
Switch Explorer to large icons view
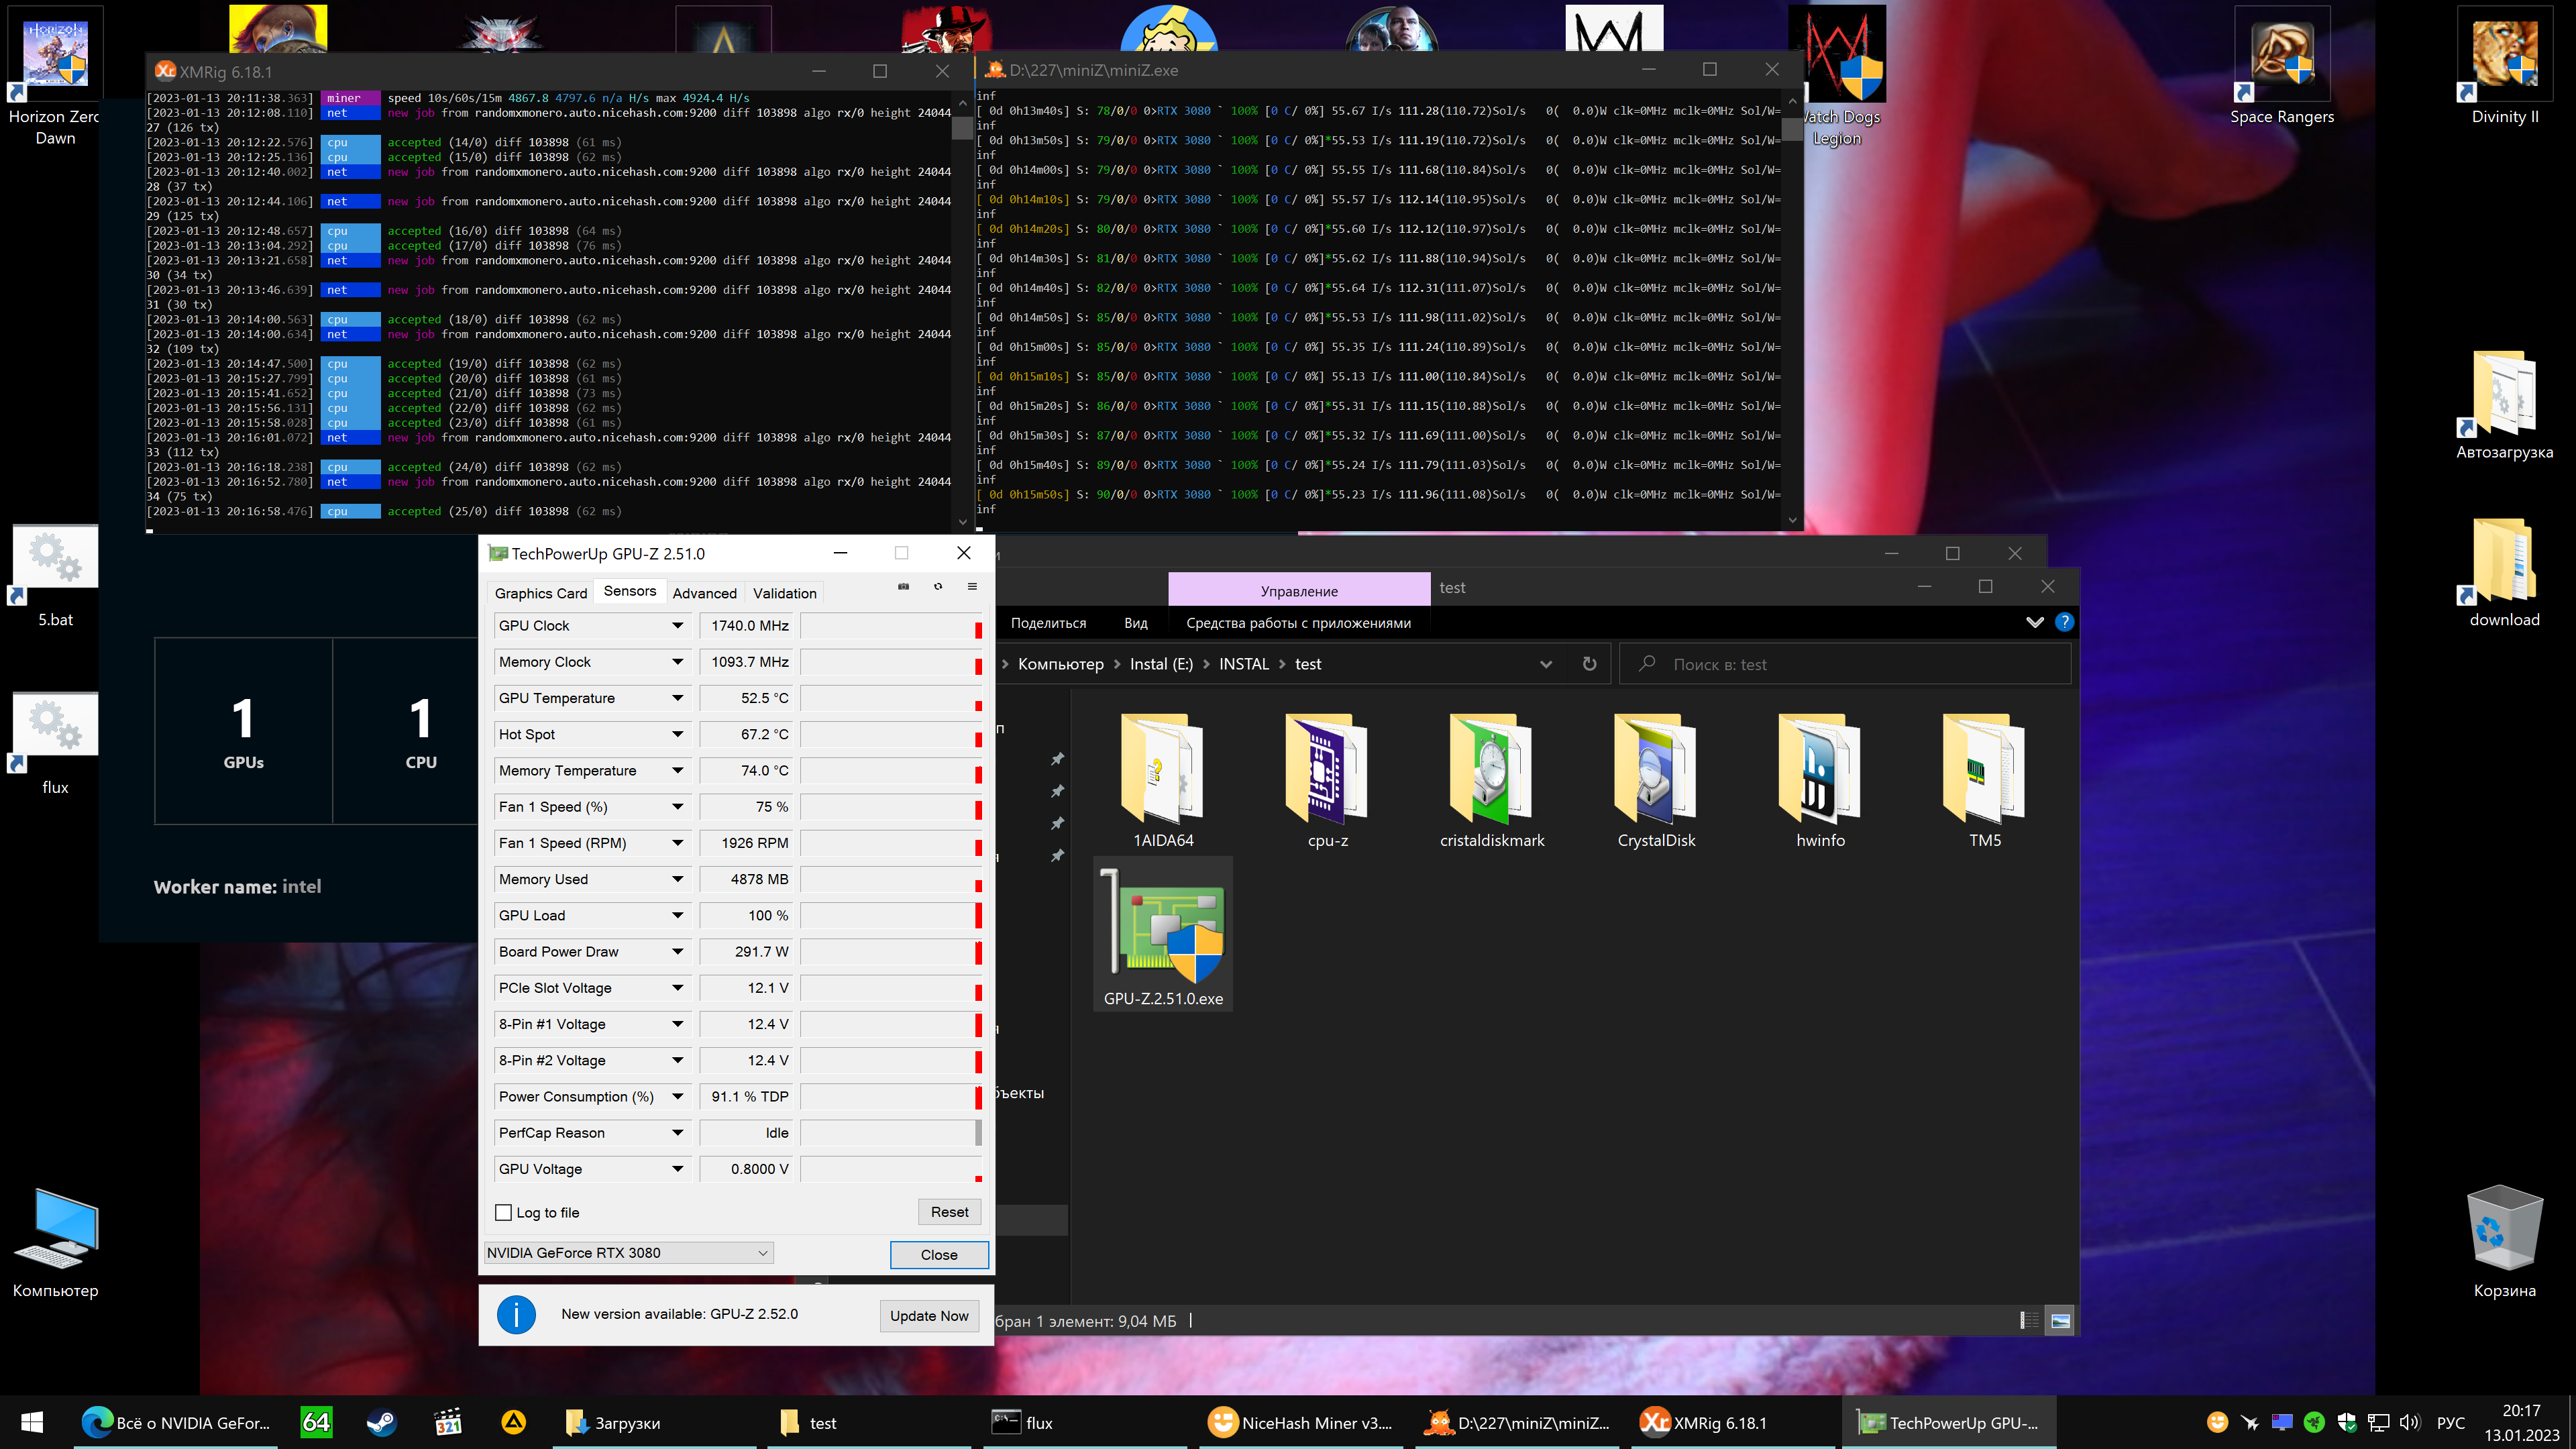pos(2060,1321)
